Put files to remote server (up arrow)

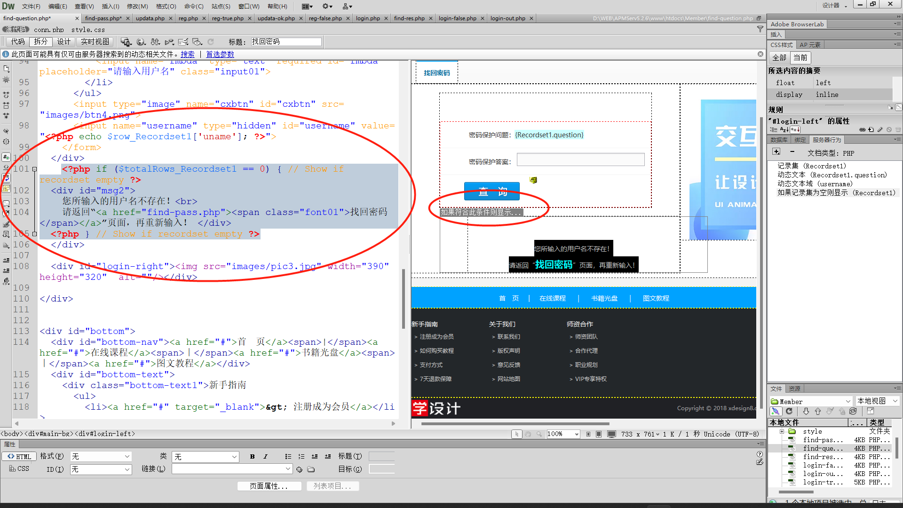(x=818, y=411)
